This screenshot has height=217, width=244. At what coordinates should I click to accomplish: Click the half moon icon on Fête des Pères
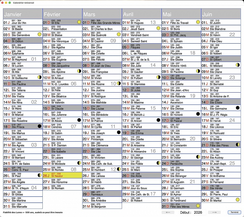238,145
